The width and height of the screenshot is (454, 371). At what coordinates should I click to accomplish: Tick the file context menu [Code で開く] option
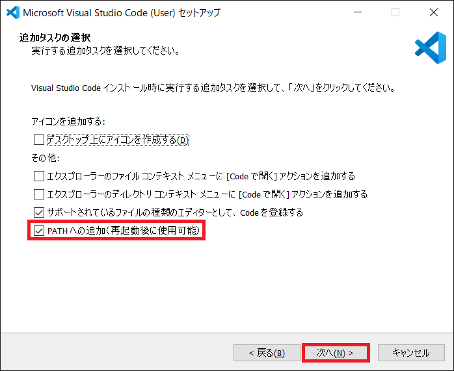[x=39, y=176]
